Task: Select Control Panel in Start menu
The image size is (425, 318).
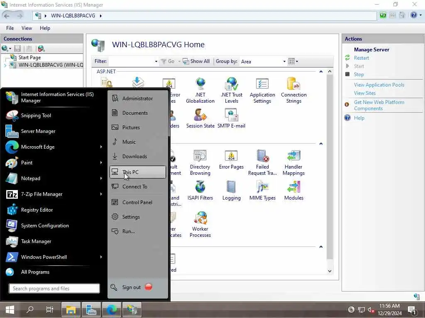Action: click(x=138, y=202)
